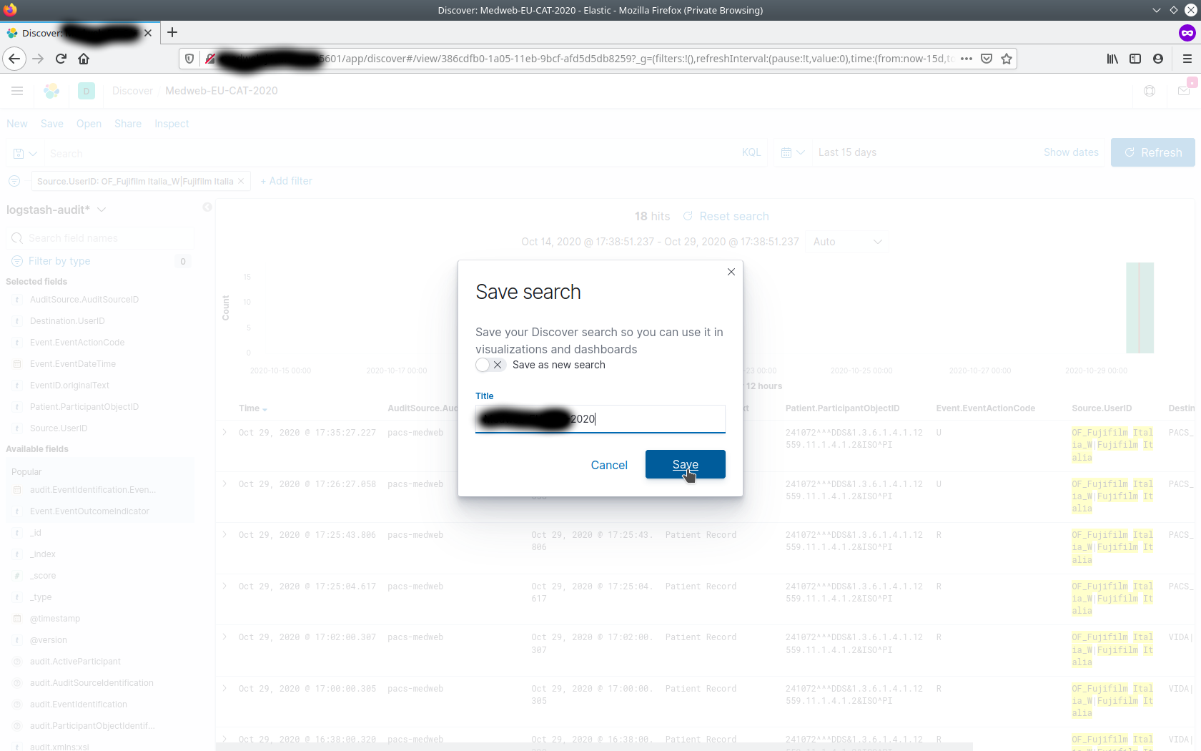
Task: Expand the Oct 29 17:25:43.806 row
Action: (224, 535)
